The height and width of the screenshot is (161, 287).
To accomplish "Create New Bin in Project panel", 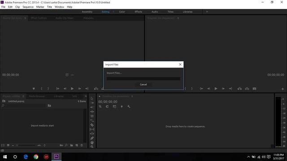I will point(72,145).
